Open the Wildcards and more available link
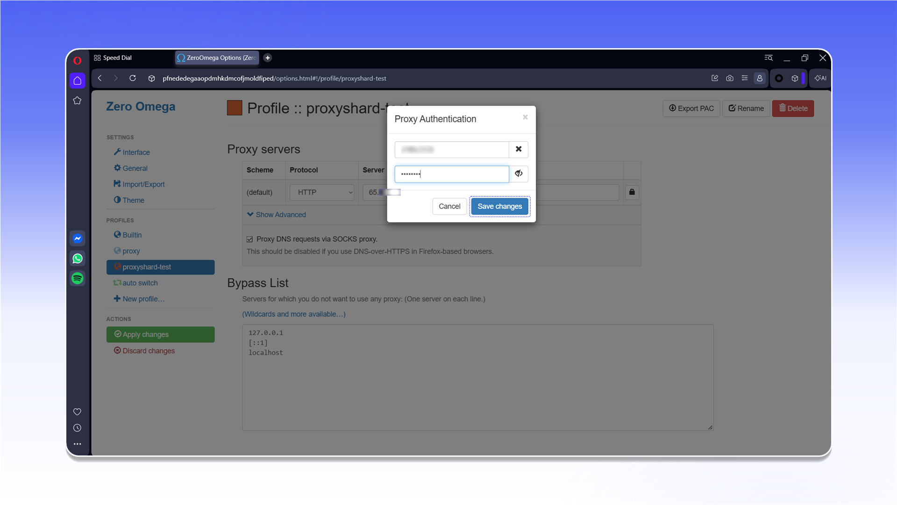Screen dimensions: 897x505 pos(294,314)
